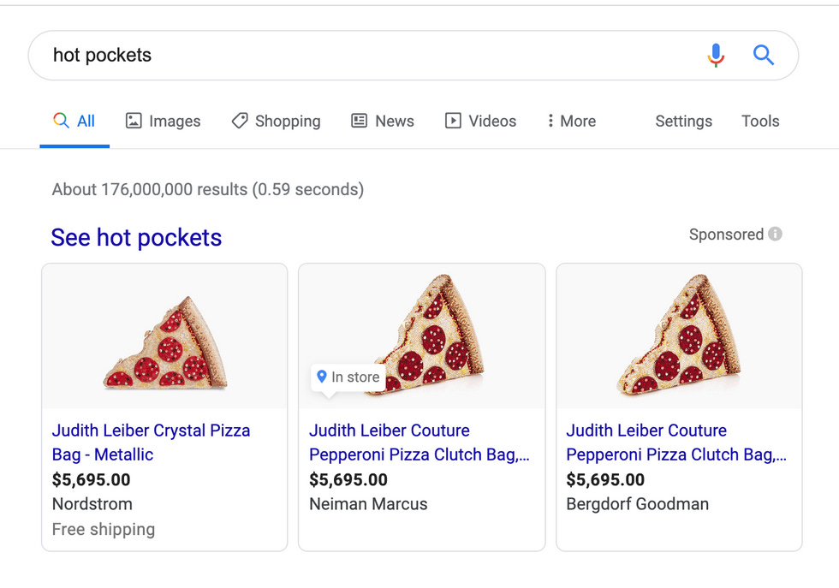Click the blue magnifier search button

click(763, 55)
